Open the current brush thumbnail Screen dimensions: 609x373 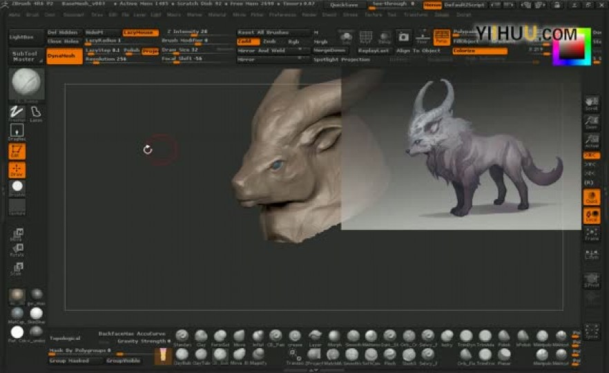click(26, 83)
